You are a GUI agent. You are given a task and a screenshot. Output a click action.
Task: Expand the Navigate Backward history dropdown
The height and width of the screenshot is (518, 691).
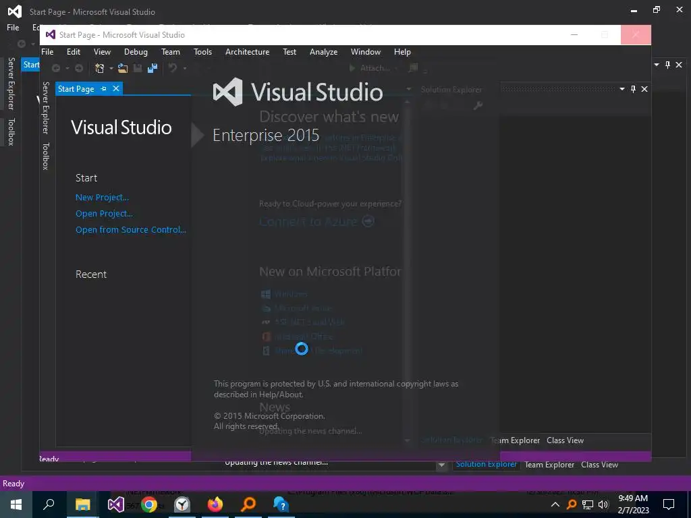67,69
